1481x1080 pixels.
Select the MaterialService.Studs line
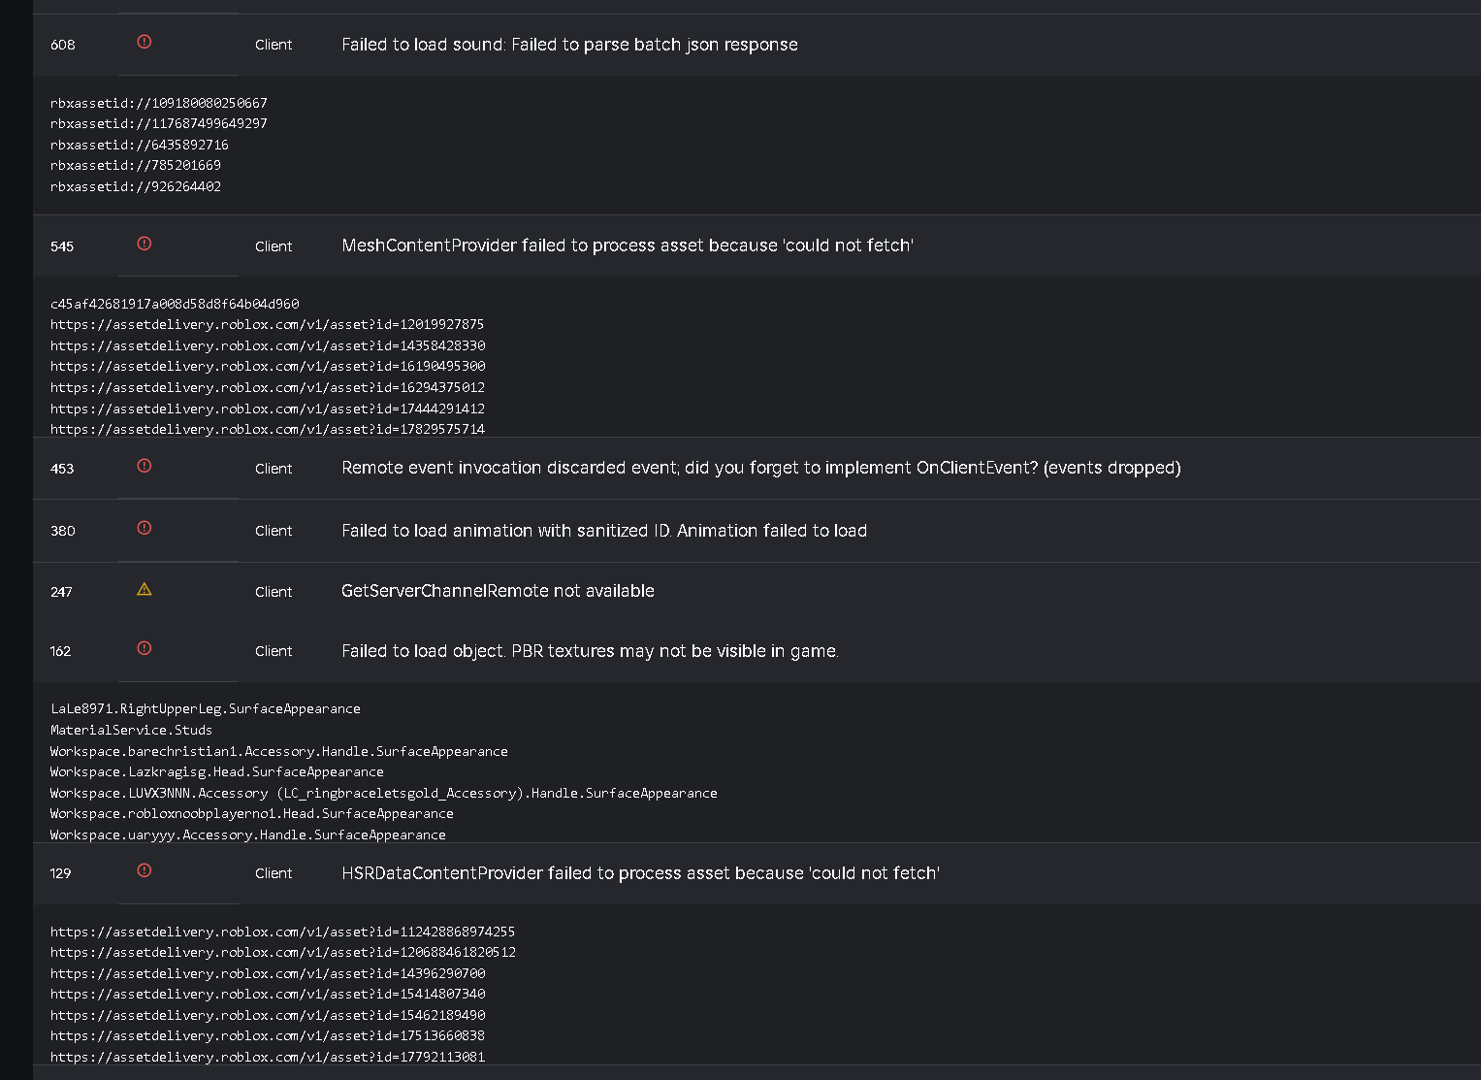131,730
